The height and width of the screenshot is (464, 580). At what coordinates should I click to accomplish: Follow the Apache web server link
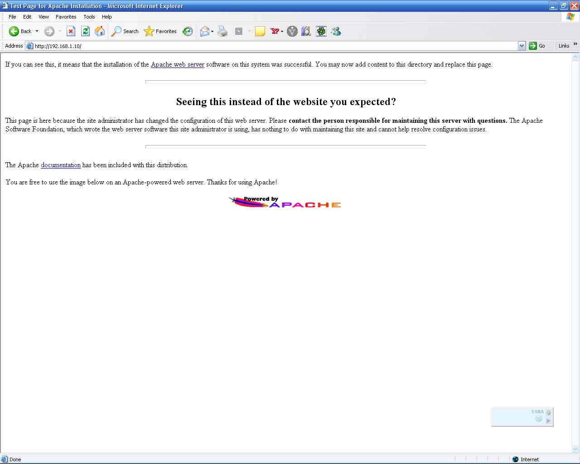pyautogui.click(x=178, y=64)
